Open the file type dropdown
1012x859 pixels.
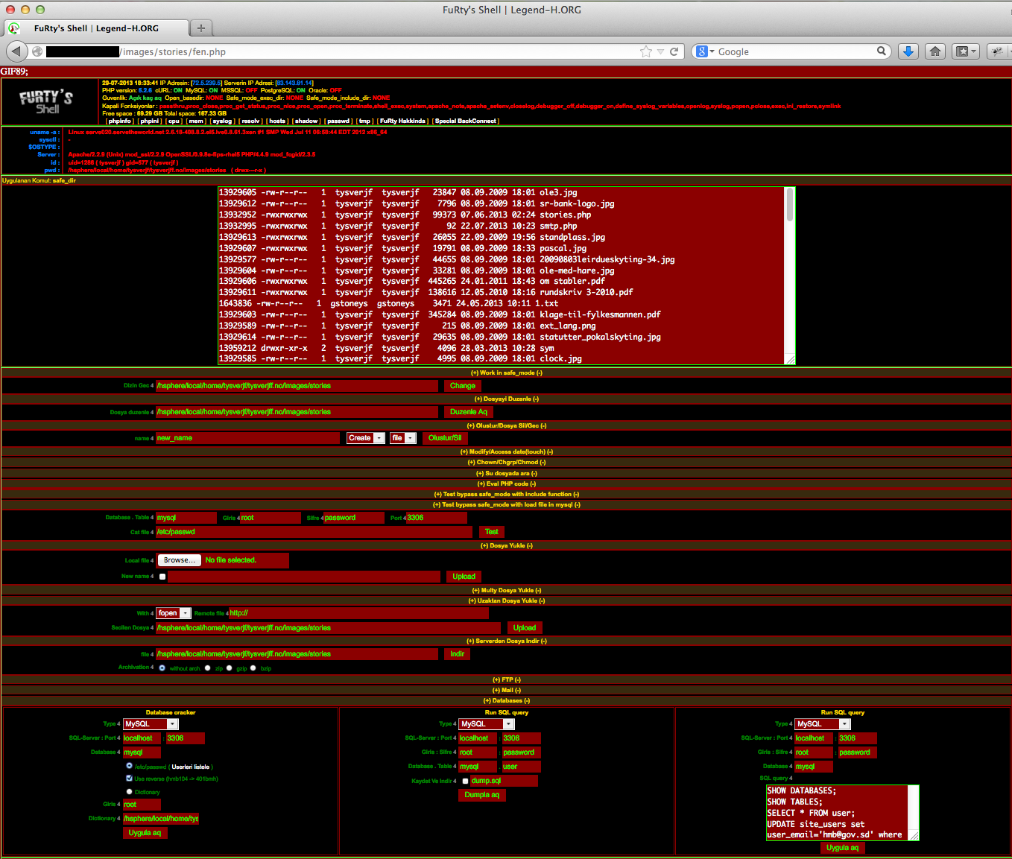pos(402,438)
